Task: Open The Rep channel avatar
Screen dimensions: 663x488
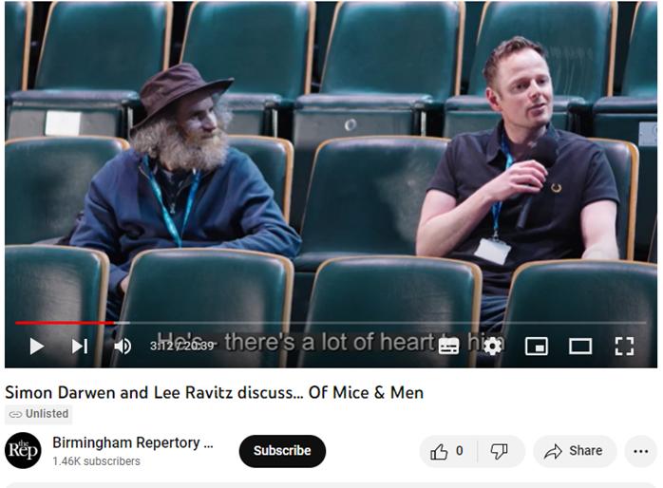Action: tap(23, 450)
